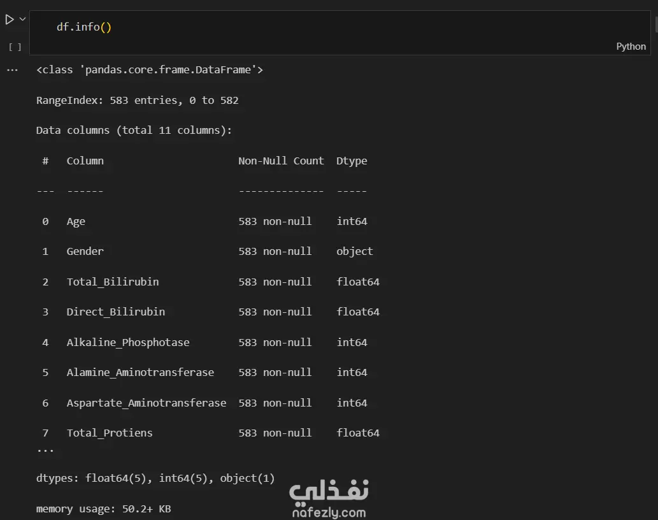
Task: Select the Gender column name text
Action: 85,251
